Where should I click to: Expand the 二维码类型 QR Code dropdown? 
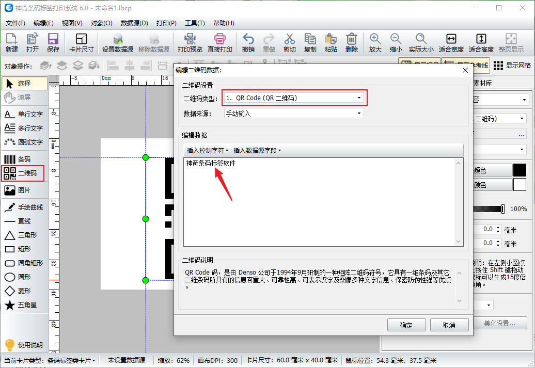pyautogui.click(x=294, y=98)
